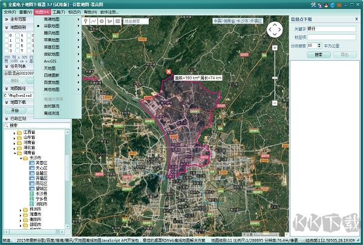This screenshot has width=363, height=245.
Task: Select the polyline drawing tool
Action: point(94,21)
